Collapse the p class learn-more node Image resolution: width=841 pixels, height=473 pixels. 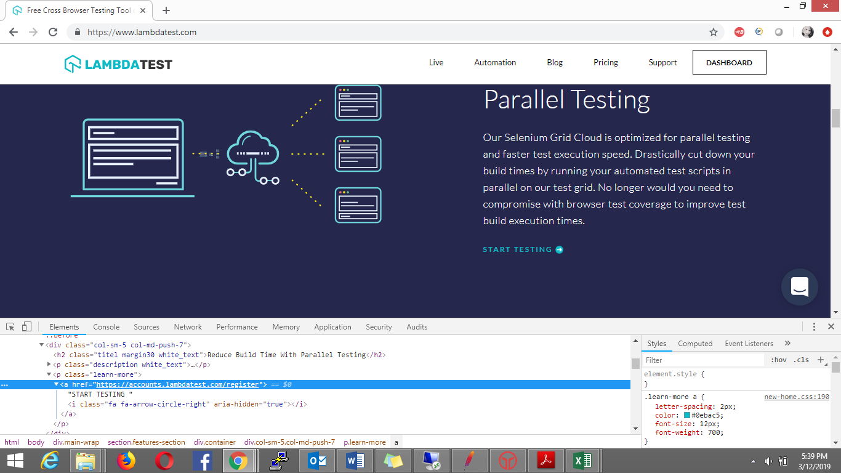coord(49,374)
